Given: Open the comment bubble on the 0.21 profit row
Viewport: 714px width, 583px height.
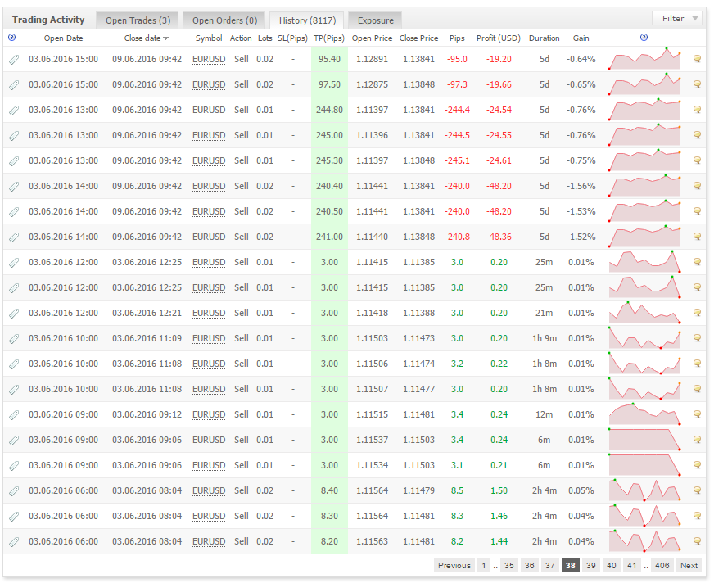Looking at the screenshot, I should tap(697, 465).
